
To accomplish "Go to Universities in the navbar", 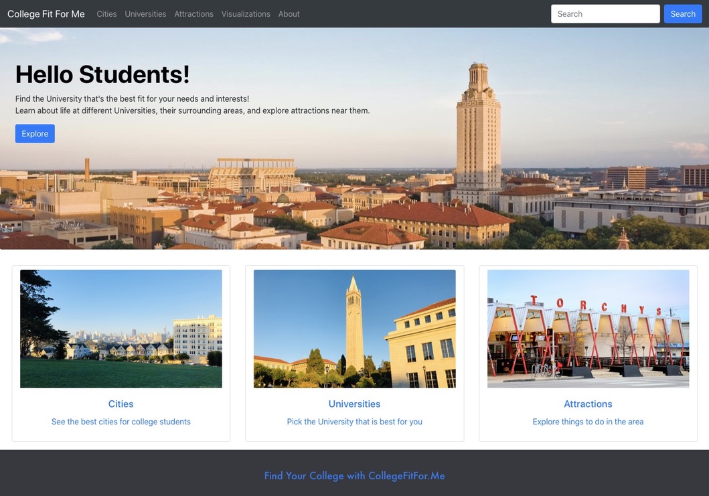I will pos(145,14).
